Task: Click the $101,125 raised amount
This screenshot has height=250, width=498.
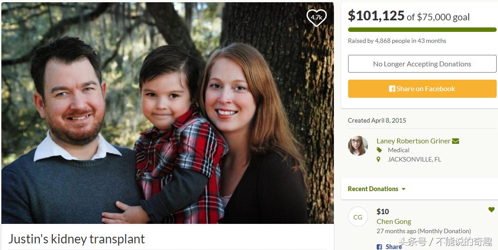Action: (376, 16)
